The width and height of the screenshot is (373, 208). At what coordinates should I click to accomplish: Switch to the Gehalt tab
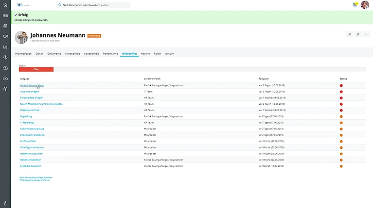click(39, 54)
